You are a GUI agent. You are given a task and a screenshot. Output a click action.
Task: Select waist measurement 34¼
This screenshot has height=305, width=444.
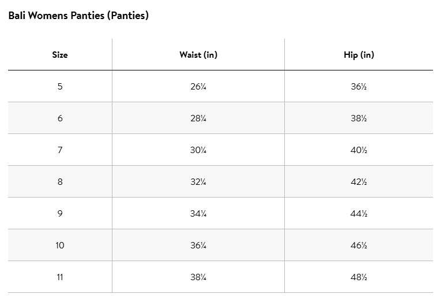pos(198,214)
